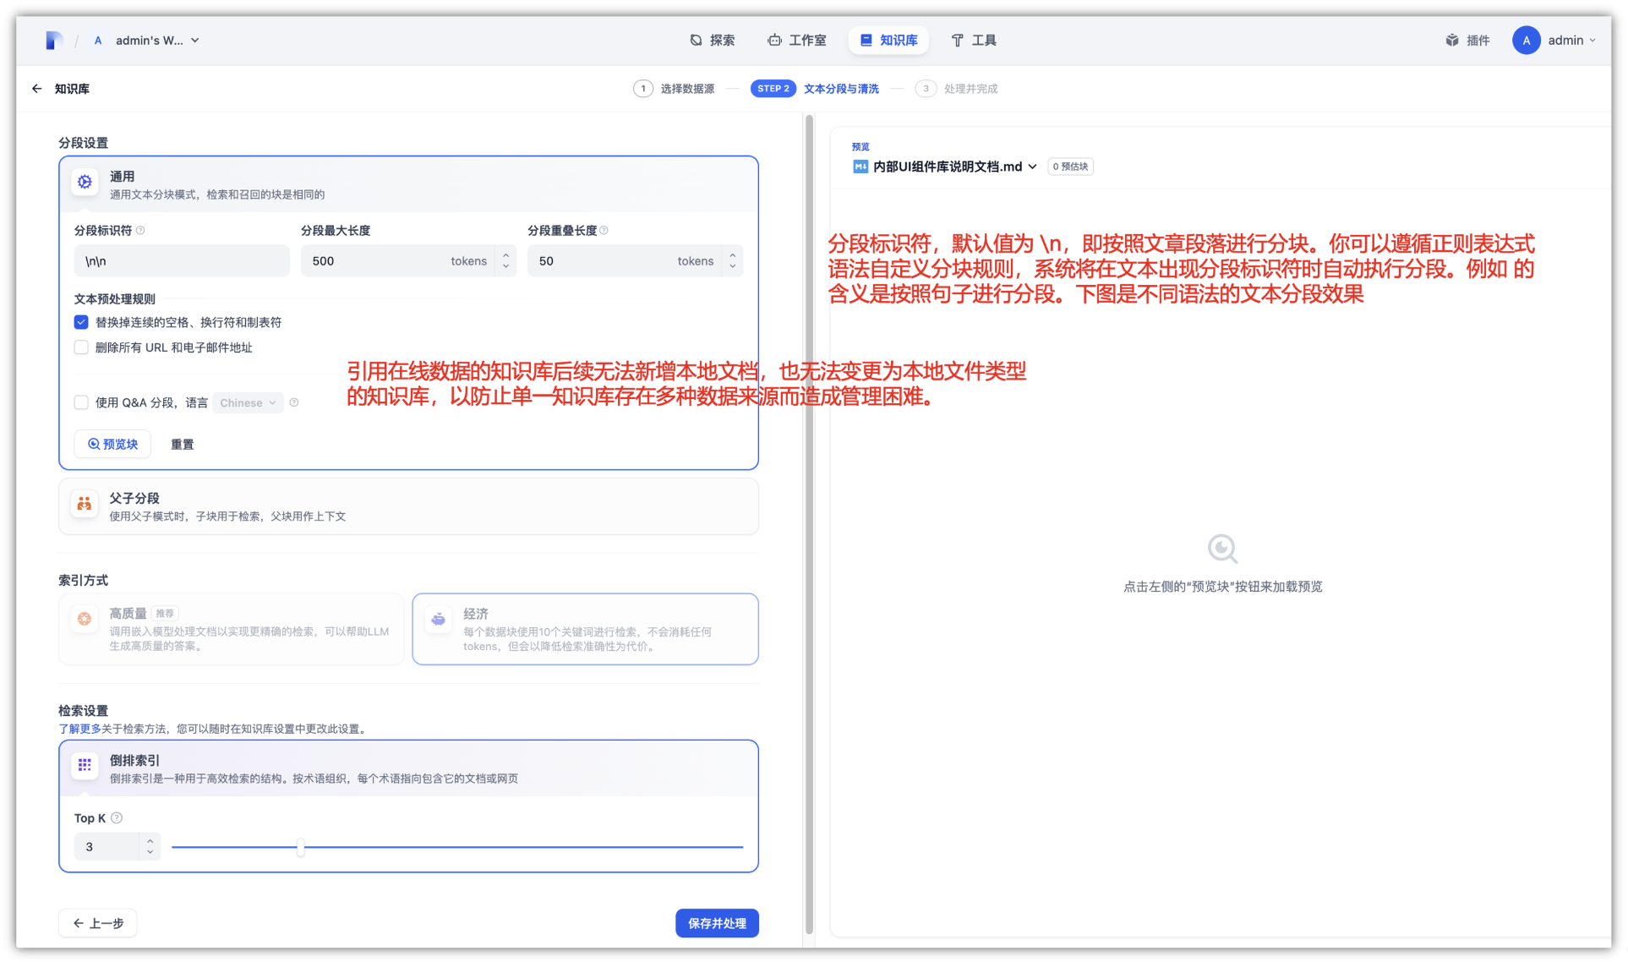Click the Dify logo icon
The image size is (1628, 962).
tap(54, 40)
